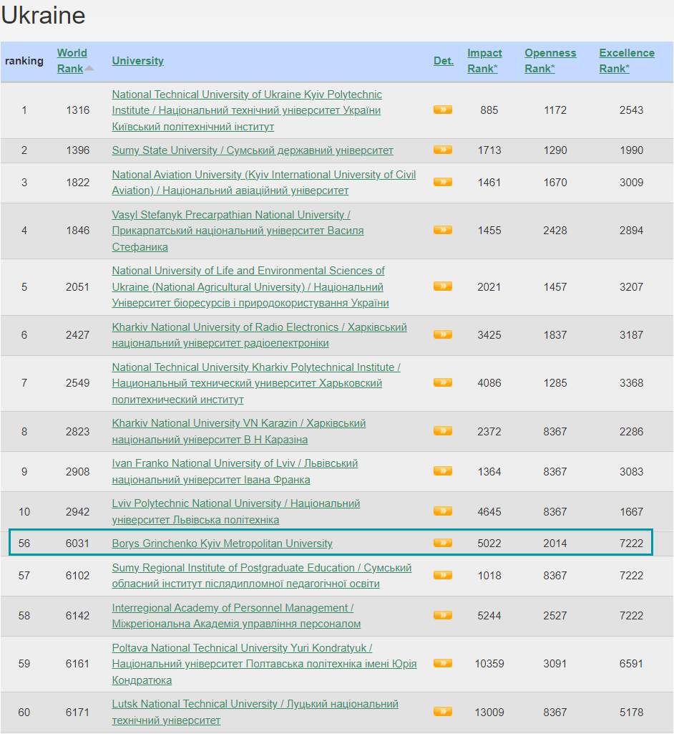Image resolution: width=674 pixels, height=734 pixels.
Task: Click details icon for Borys Grinchenko University
Action: pos(442,543)
